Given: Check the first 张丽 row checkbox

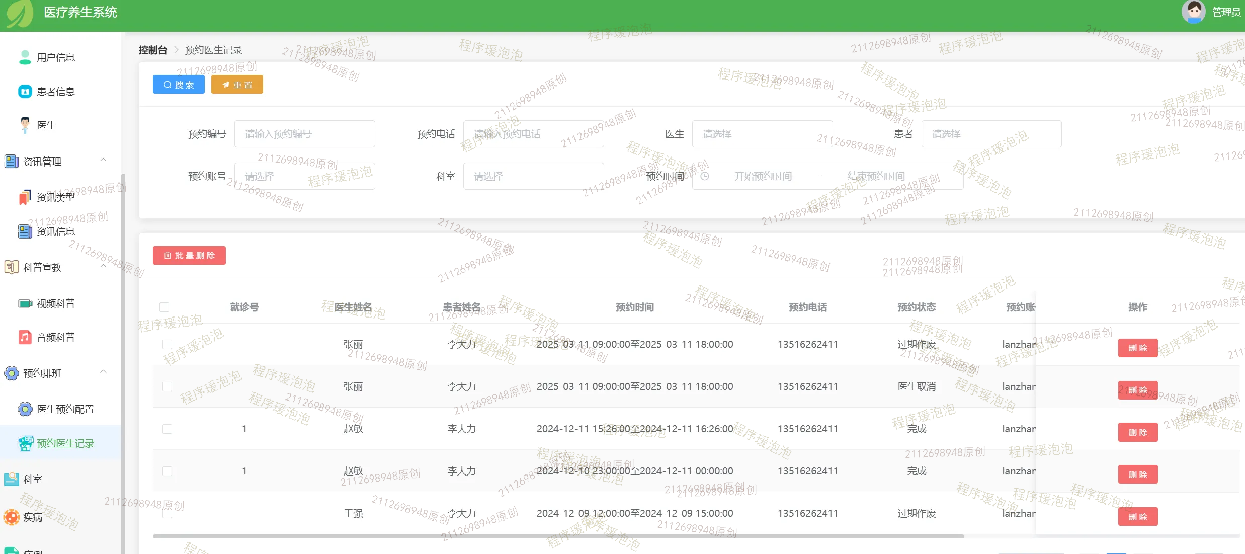Looking at the screenshot, I should click(168, 344).
